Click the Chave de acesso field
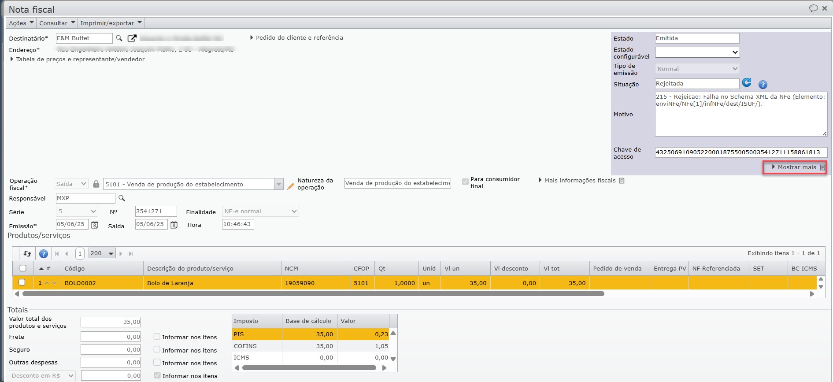Viewport: 833px width, 382px height. coord(741,152)
